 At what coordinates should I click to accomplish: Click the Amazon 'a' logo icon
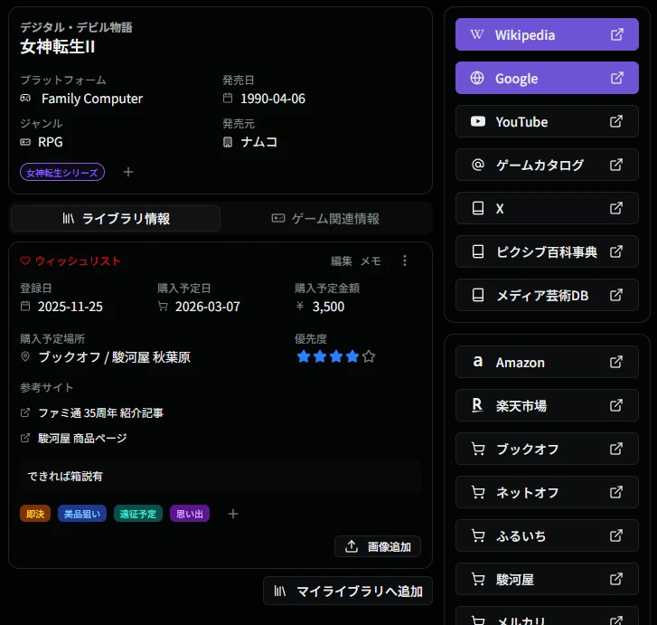[x=478, y=362]
